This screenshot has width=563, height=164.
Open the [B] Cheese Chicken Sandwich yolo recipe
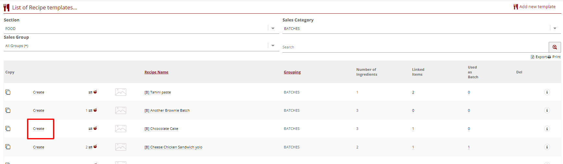tap(176, 147)
